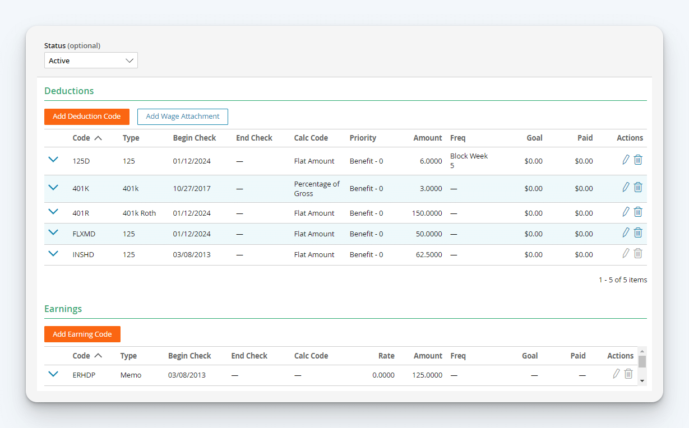Click the Add Deduction Code button
The width and height of the screenshot is (689, 428).
pyautogui.click(x=86, y=117)
